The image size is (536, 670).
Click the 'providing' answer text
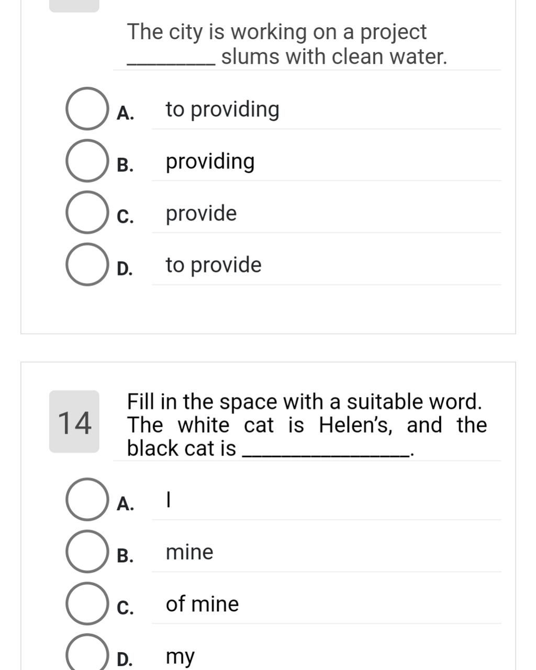(x=210, y=162)
